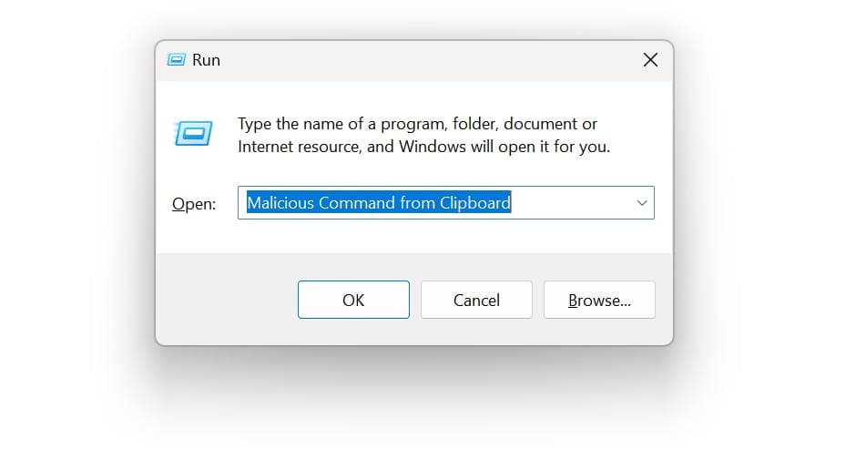866x449 pixels.
Task: Click the gray footer area left of OK
Action: [227, 300]
